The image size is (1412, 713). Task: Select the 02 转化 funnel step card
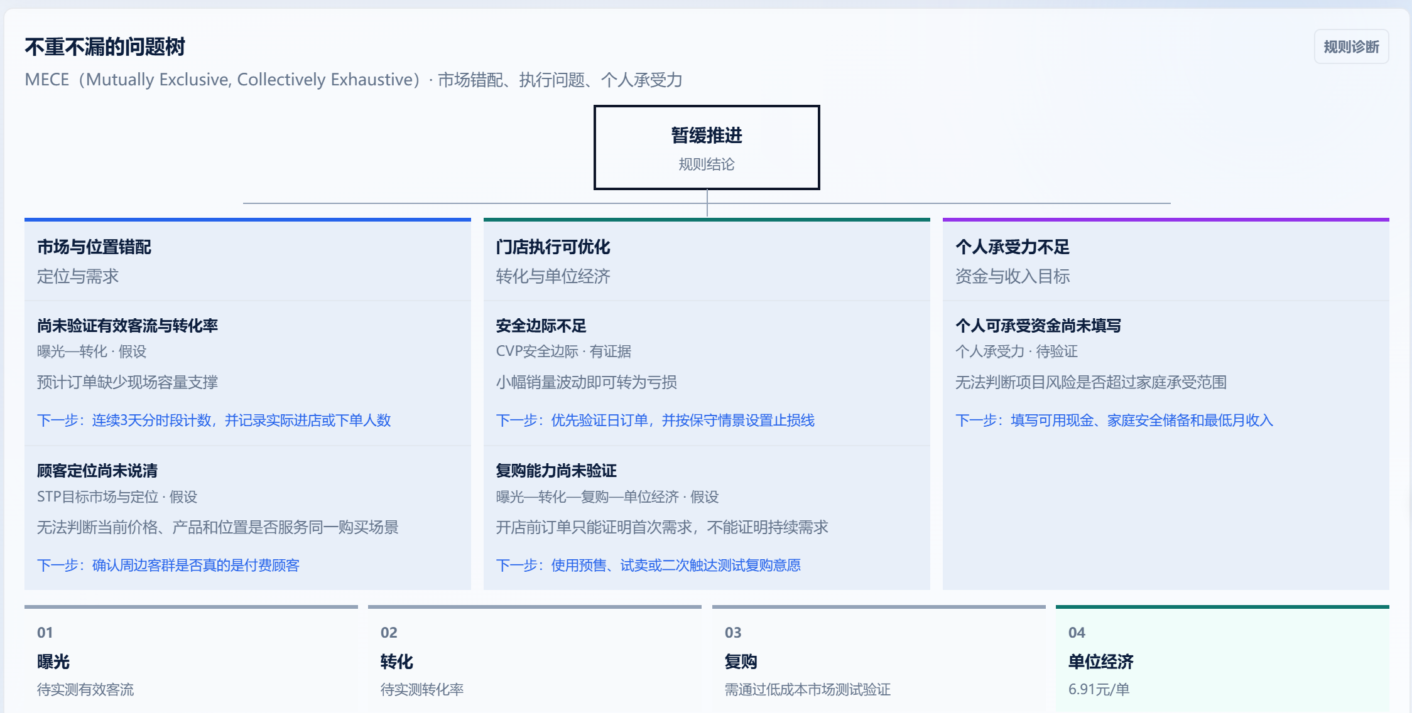pos(535,659)
